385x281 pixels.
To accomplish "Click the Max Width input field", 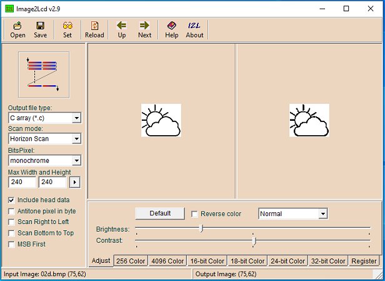I will coord(22,183).
